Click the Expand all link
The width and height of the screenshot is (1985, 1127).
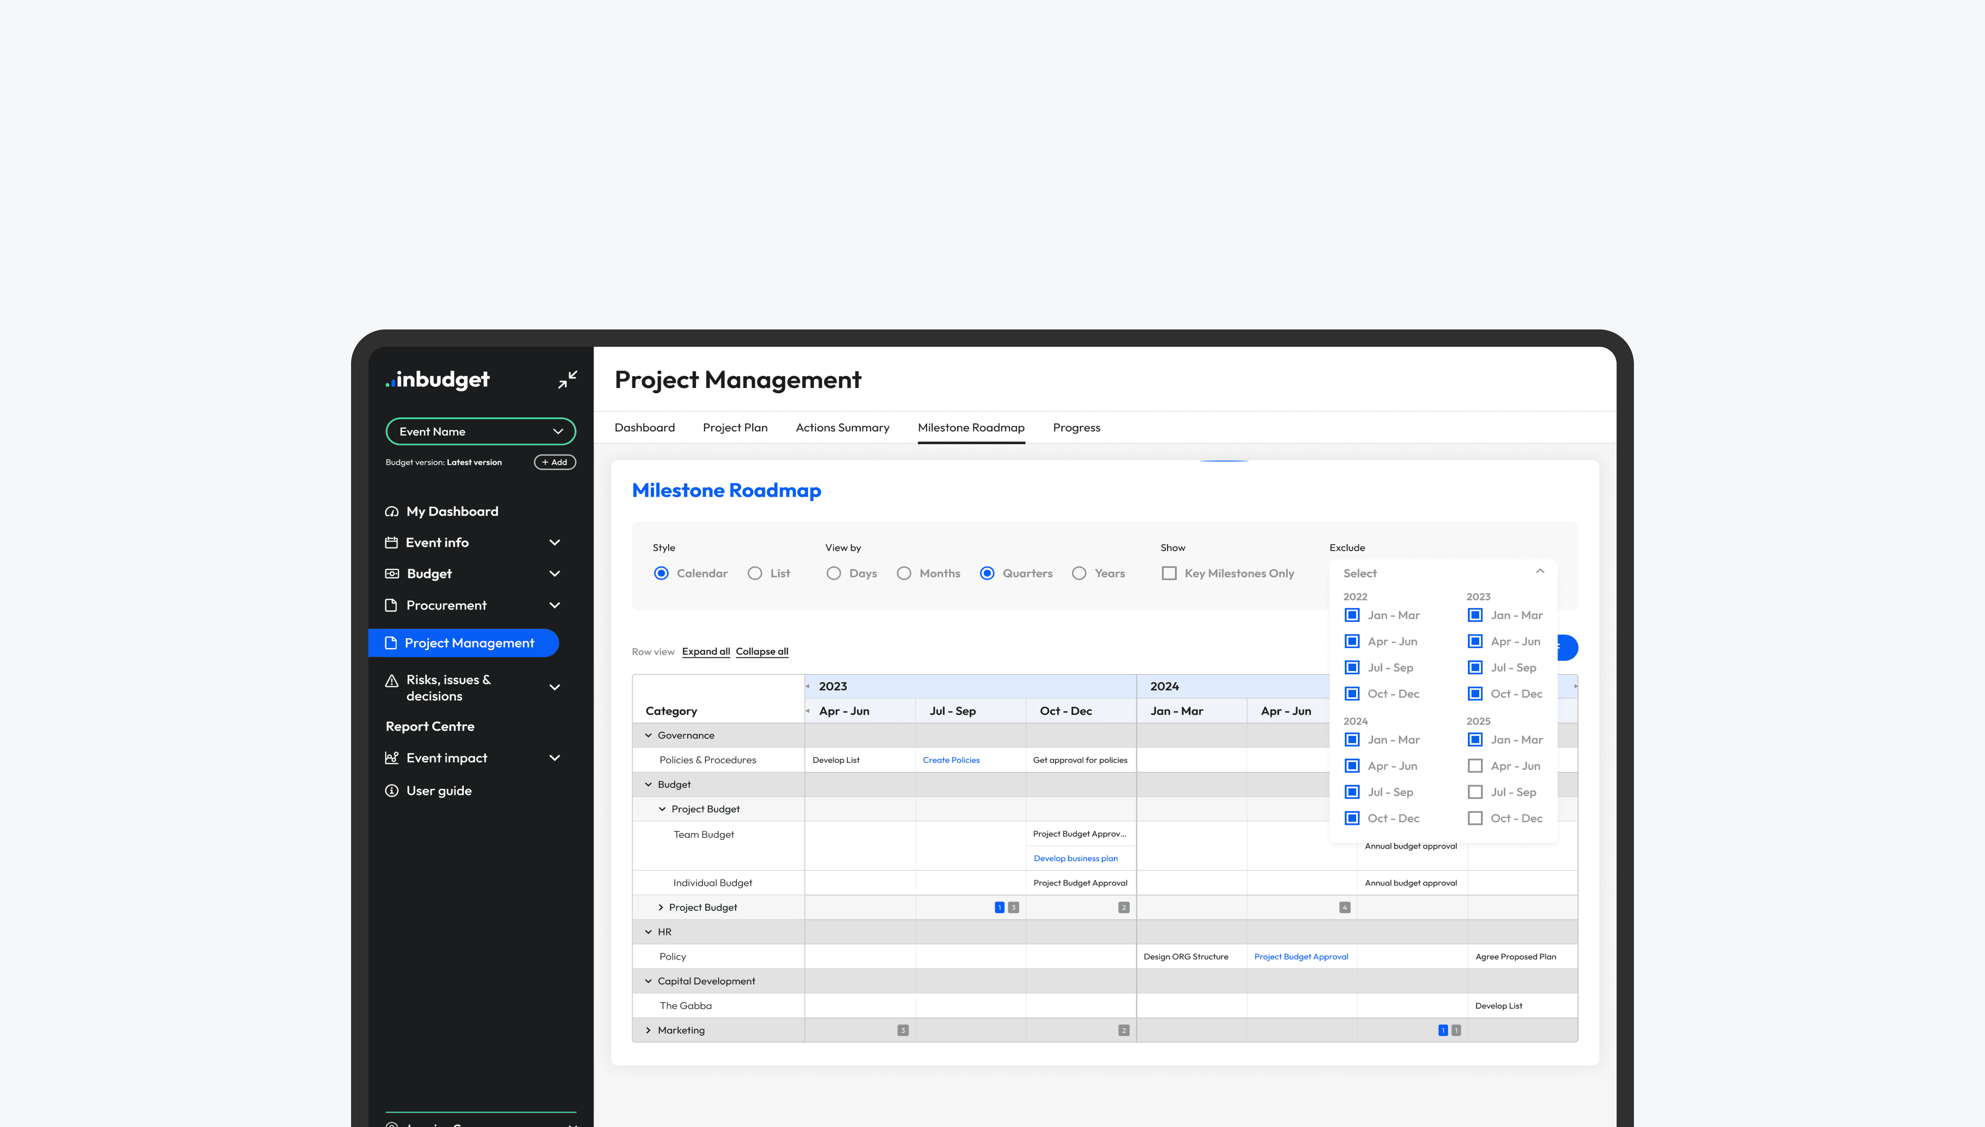click(706, 652)
